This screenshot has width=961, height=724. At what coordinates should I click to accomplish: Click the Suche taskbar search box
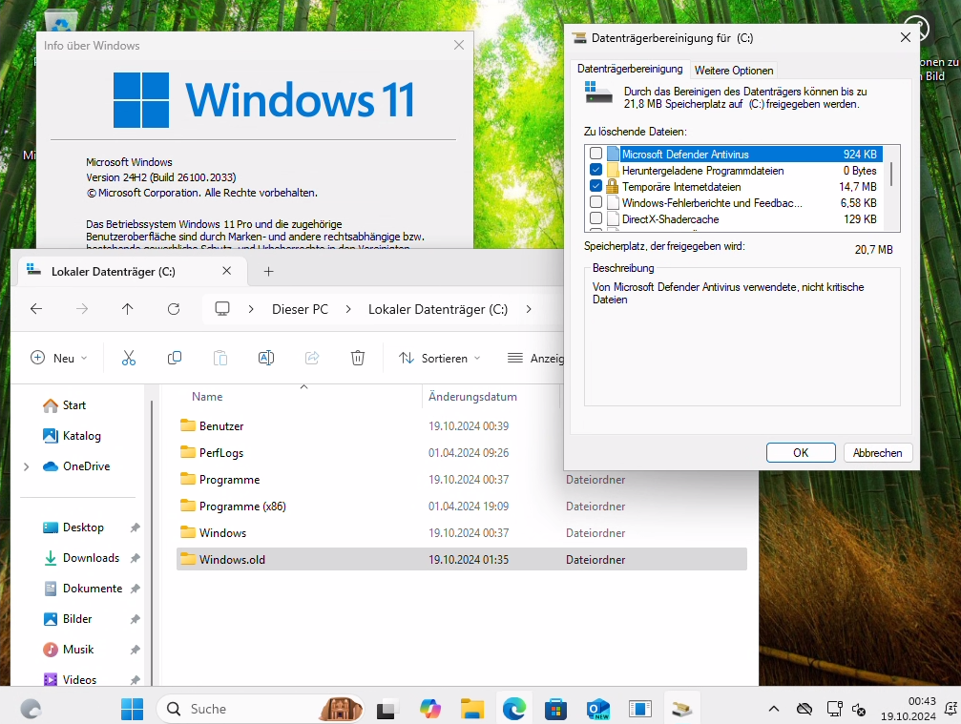pos(261,709)
